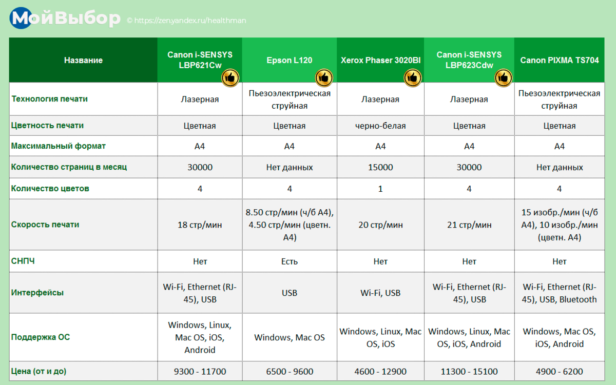The width and height of the screenshot is (616, 385).
Task: Select the Xerox color count cell 1
Action: point(380,189)
